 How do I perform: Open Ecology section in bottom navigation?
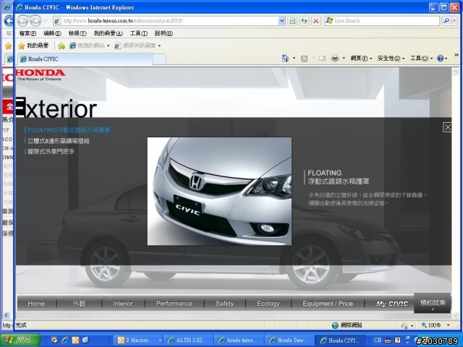pyautogui.click(x=268, y=304)
